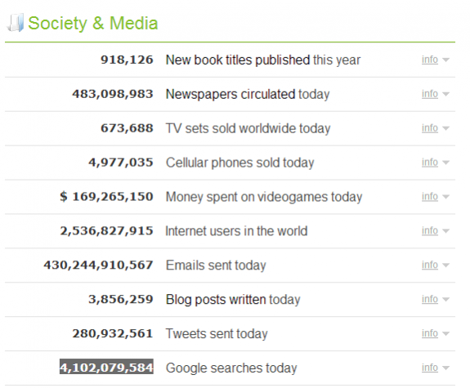
Task: Open info link for Cellular phones sold
Action: 430,162
